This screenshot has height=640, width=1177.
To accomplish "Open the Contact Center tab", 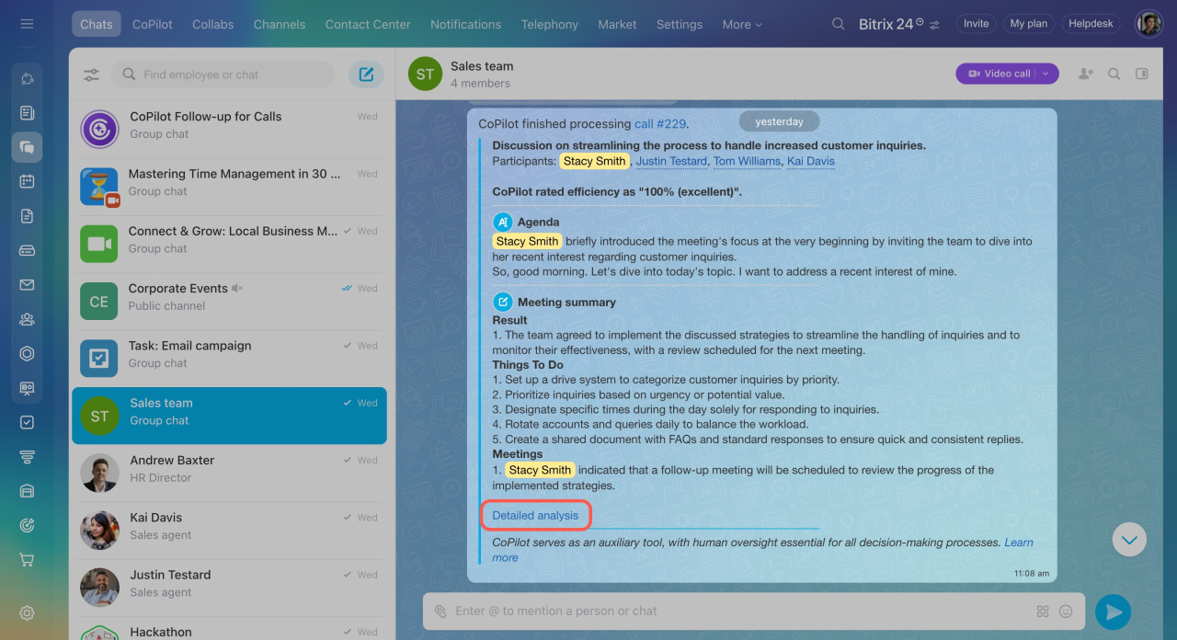I will pos(368,25).
